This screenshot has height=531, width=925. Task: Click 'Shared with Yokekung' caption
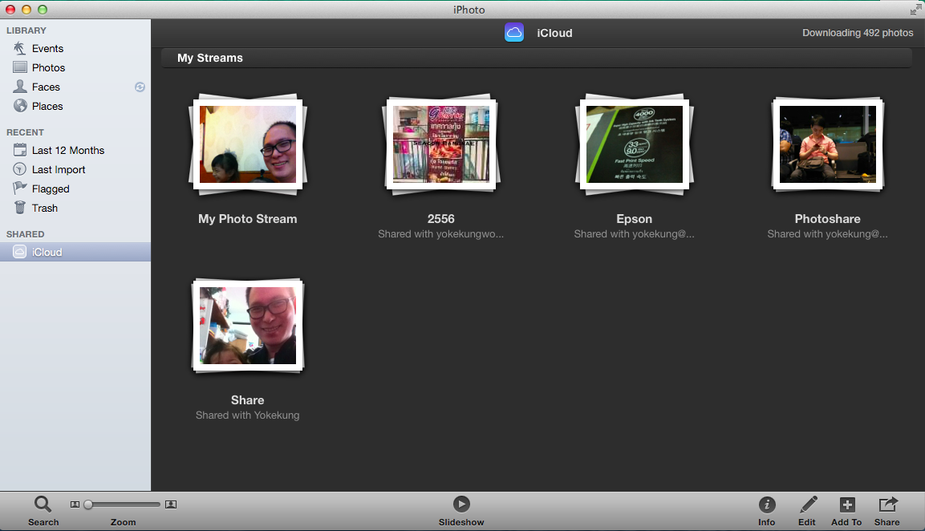pos(248,415)
